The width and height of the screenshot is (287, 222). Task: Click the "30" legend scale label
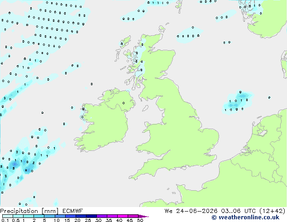[98, 220]
